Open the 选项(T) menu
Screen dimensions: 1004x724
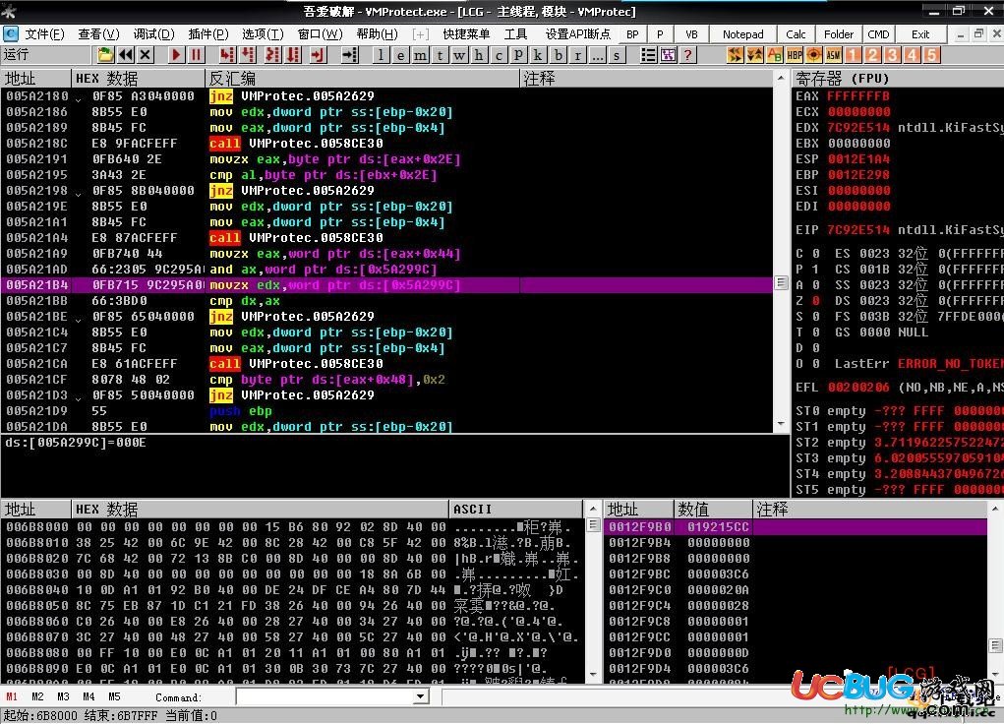click(x=263, y=34)
